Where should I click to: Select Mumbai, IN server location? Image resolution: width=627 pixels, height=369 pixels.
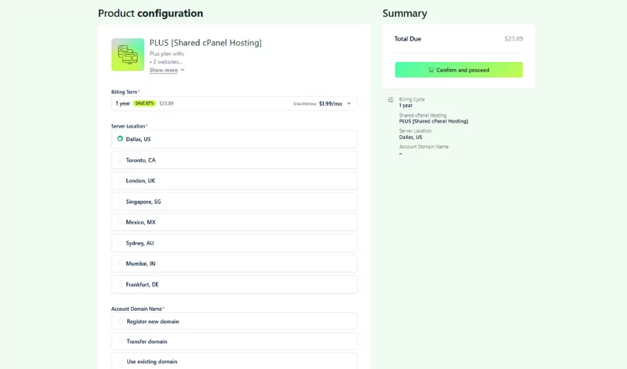click(234, 263)
